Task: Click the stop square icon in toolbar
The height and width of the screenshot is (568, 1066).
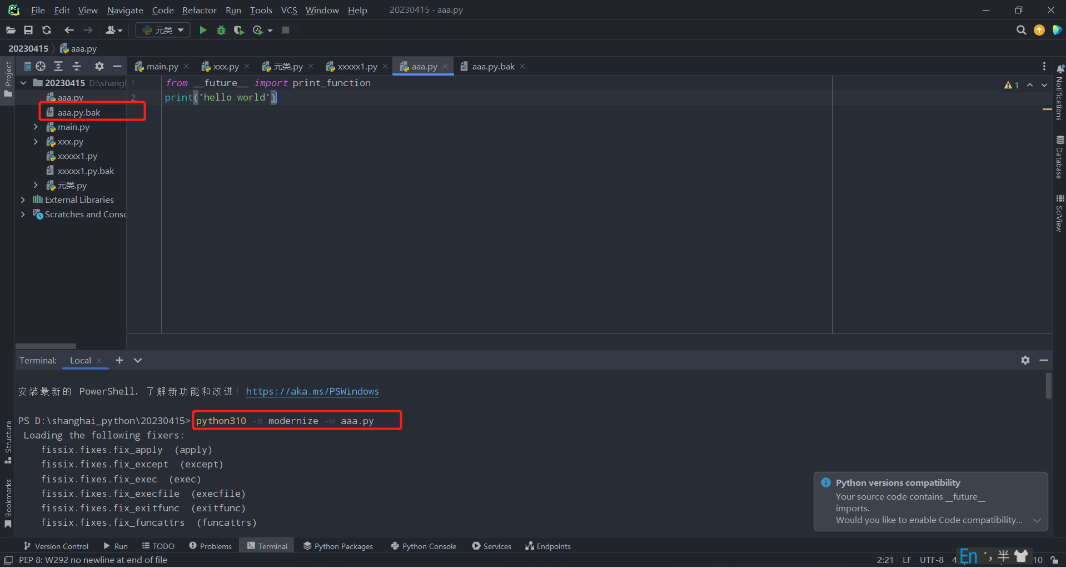Action: [x=286, y=30]
